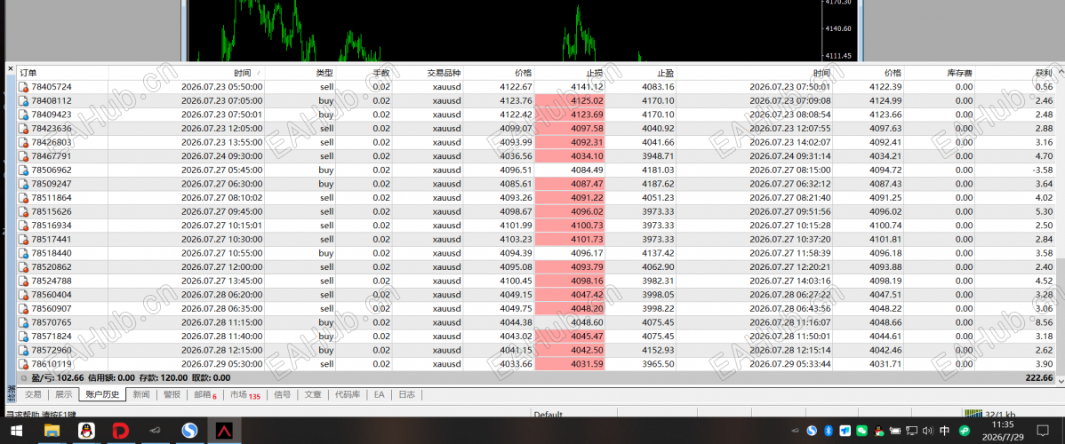Image resolution: width=1065 pixels, height=444 pixels.
Task: Click the total profit 222.66
Action: pyautogui.click(x=1039, y=378)
